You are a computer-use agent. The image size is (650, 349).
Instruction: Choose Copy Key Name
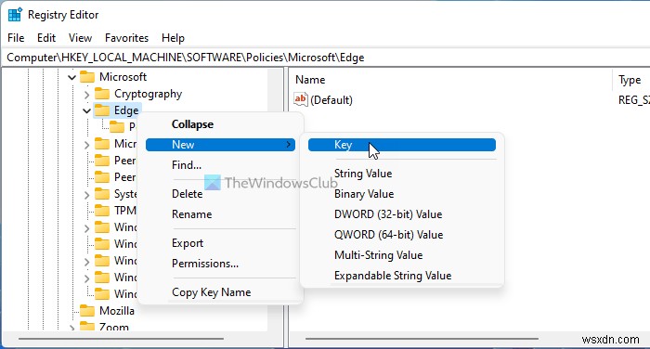[x=211, y=292]
